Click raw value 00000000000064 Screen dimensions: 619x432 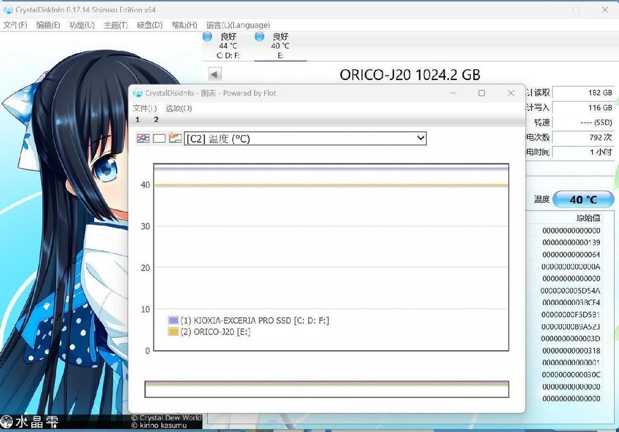click(x=571, y=254)
